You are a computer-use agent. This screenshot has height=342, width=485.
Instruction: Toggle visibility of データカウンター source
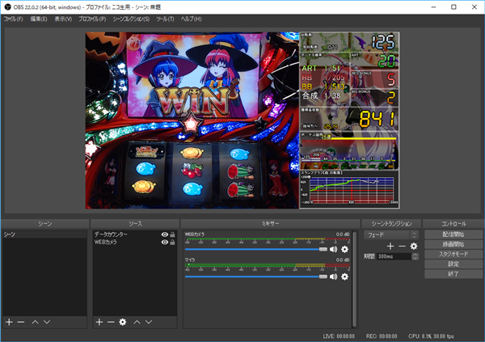165,234
